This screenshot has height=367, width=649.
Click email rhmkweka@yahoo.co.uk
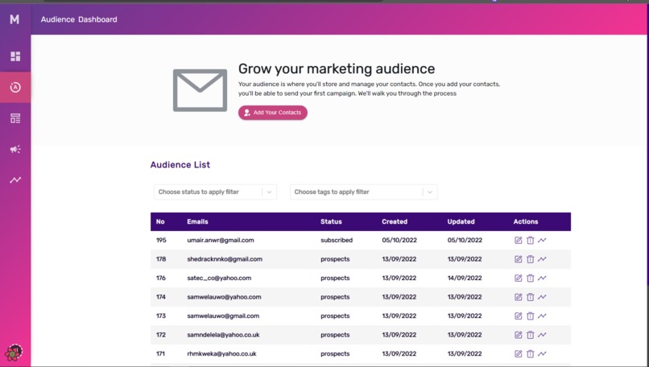tap(221, 354)
